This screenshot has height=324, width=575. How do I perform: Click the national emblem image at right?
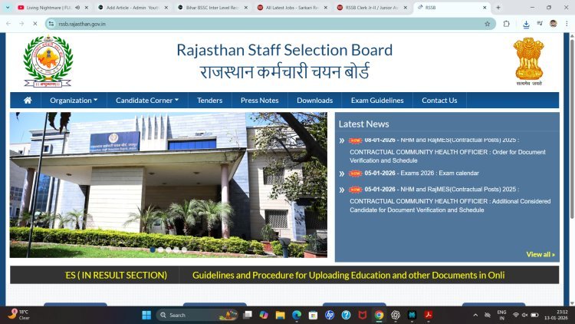tap(529, 61)
